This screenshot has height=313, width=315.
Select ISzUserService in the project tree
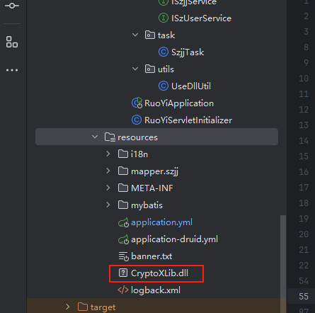(201, 18)
